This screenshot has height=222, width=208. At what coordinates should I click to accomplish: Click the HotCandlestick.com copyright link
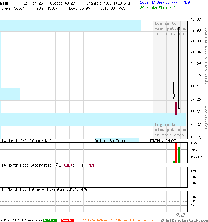pyautogui.click(x=184, y=220)
